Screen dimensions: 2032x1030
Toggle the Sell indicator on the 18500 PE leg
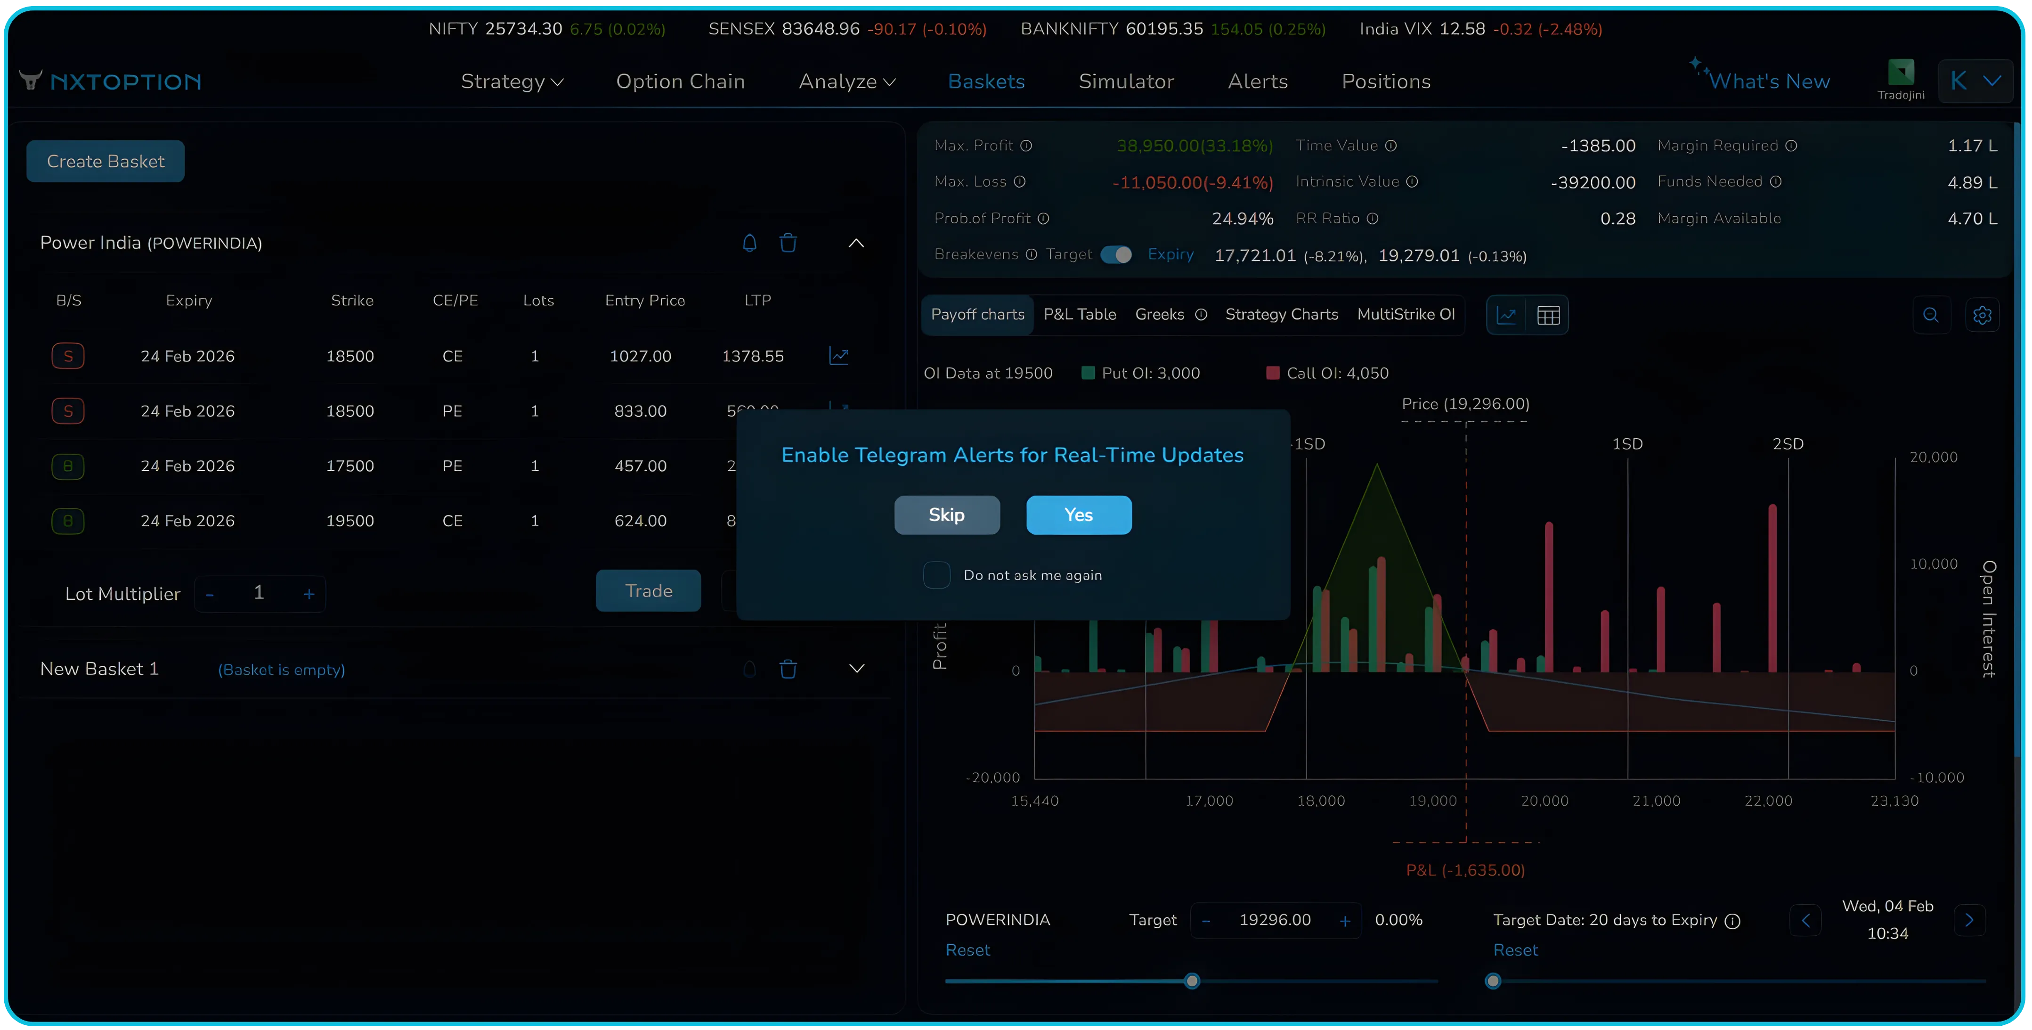click(x=68, y=410)
